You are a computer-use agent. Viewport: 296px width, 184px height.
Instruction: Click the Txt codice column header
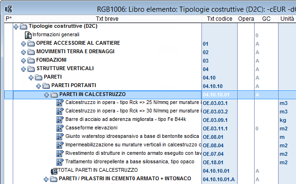(x=219, y=19)
